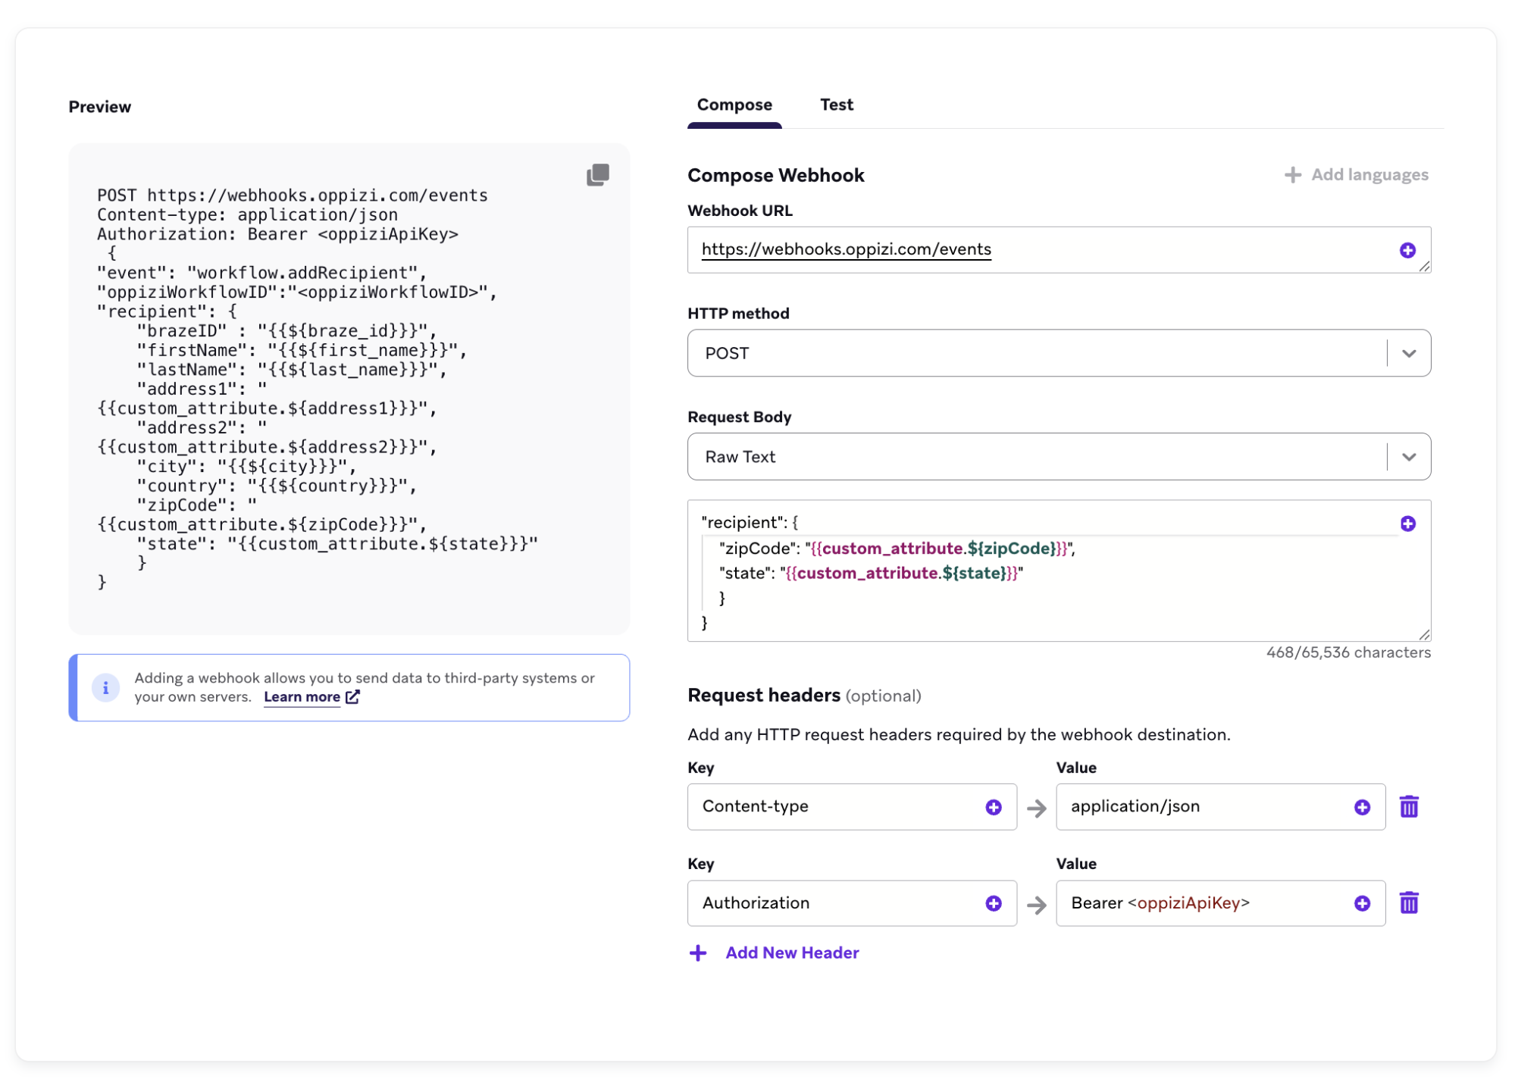The width and height of the screenshot is (1515, 1082).
Task: Click plus icon in request body editor
Action: coord(1407,524)
